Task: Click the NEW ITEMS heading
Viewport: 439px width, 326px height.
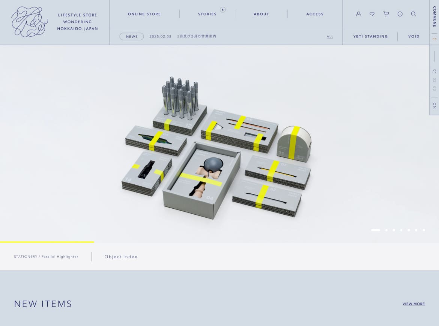Action: 43,304
